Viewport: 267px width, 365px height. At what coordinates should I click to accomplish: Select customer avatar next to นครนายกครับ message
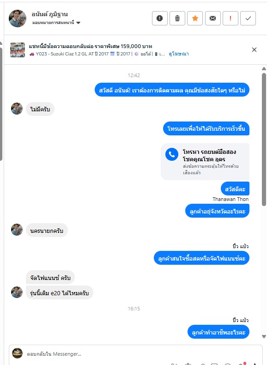[17, 230]
